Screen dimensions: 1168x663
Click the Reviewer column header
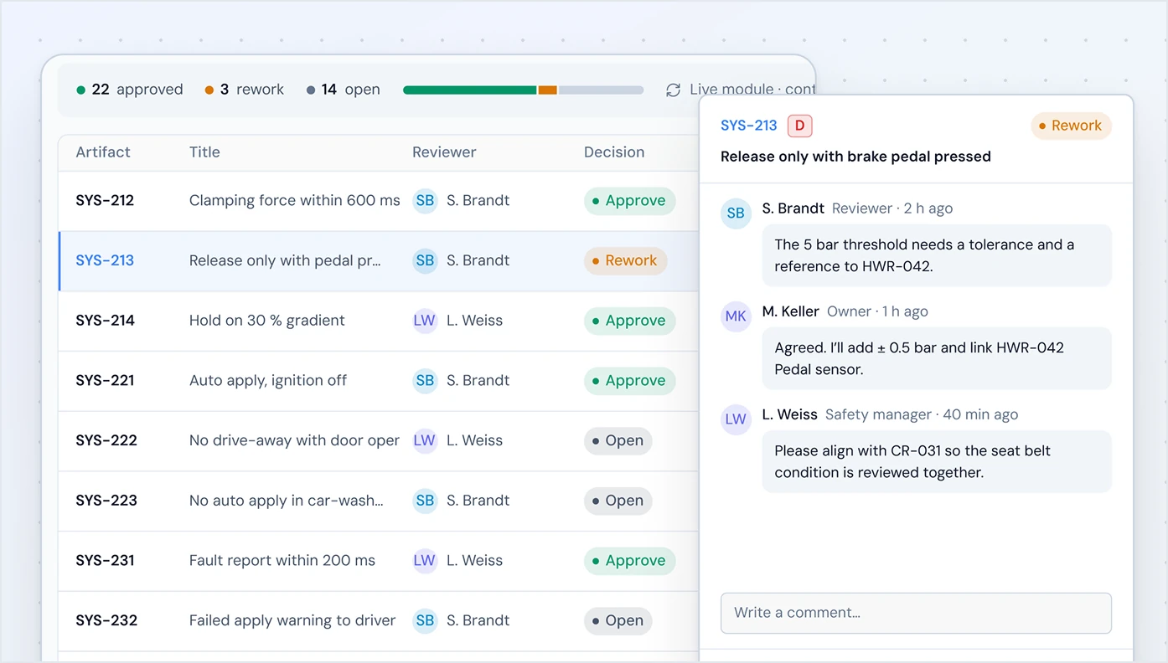click(x=444, y=152)
